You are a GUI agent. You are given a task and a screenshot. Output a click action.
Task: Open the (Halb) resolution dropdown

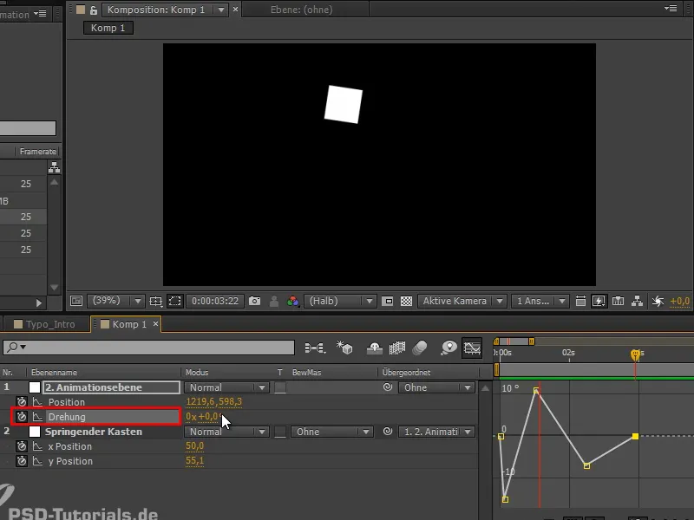click(x=341, y=302)
